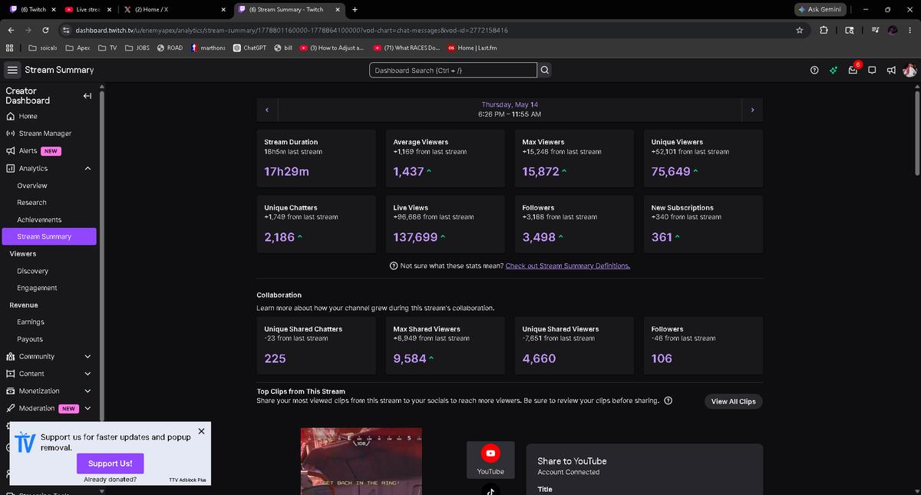Open the Apex bookmark folder
The height and width of the screenshot is (495, 921).
(78, 48)
